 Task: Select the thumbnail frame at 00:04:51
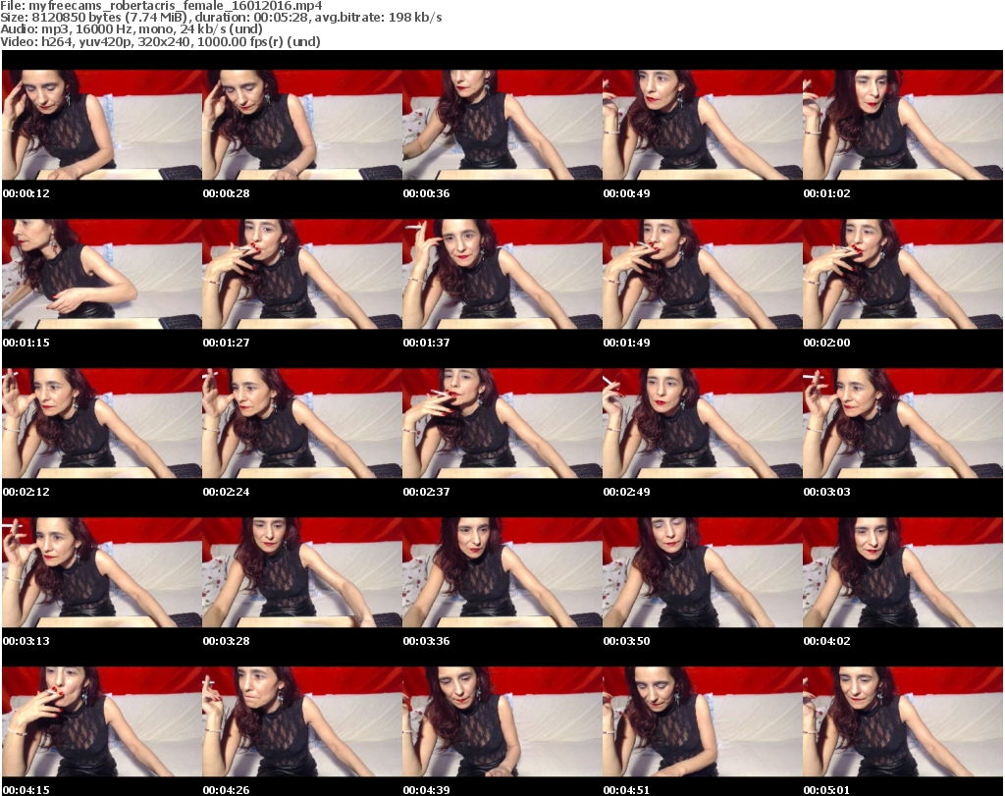point(703,721)
